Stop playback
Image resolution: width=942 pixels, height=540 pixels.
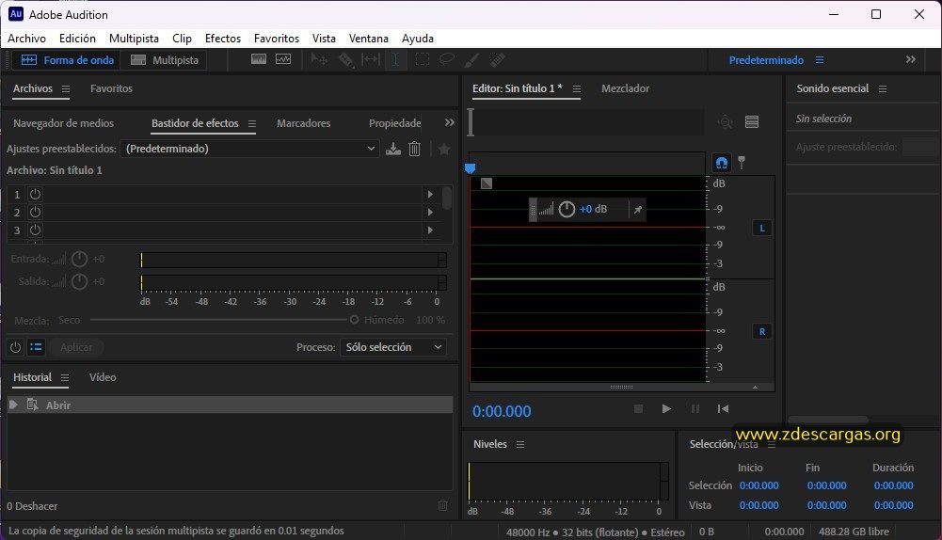(639, 408)
